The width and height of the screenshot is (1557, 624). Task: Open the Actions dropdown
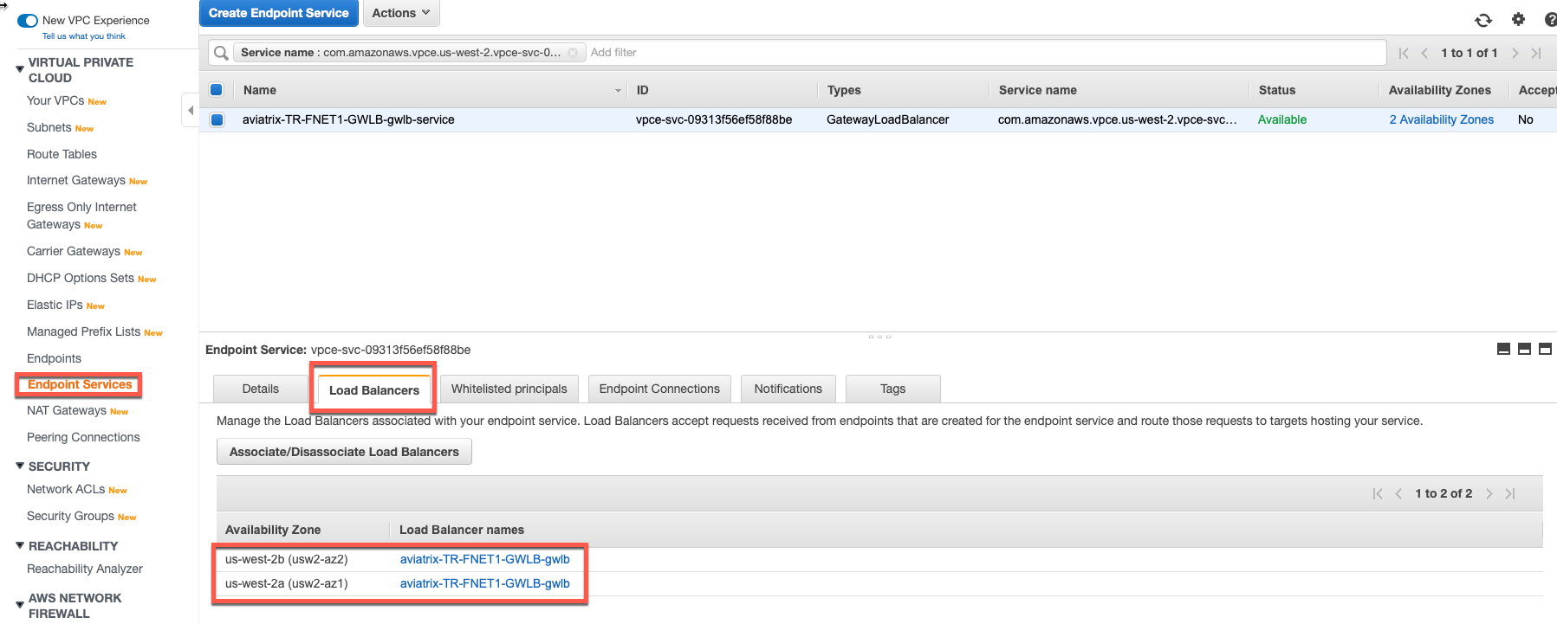tap(401, 13)
